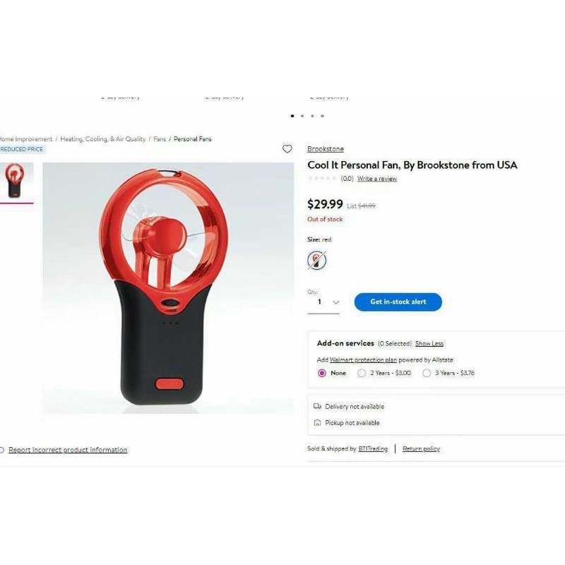Click the report flag icon
This screenshot has height=565, width=565.
(1, 450)
